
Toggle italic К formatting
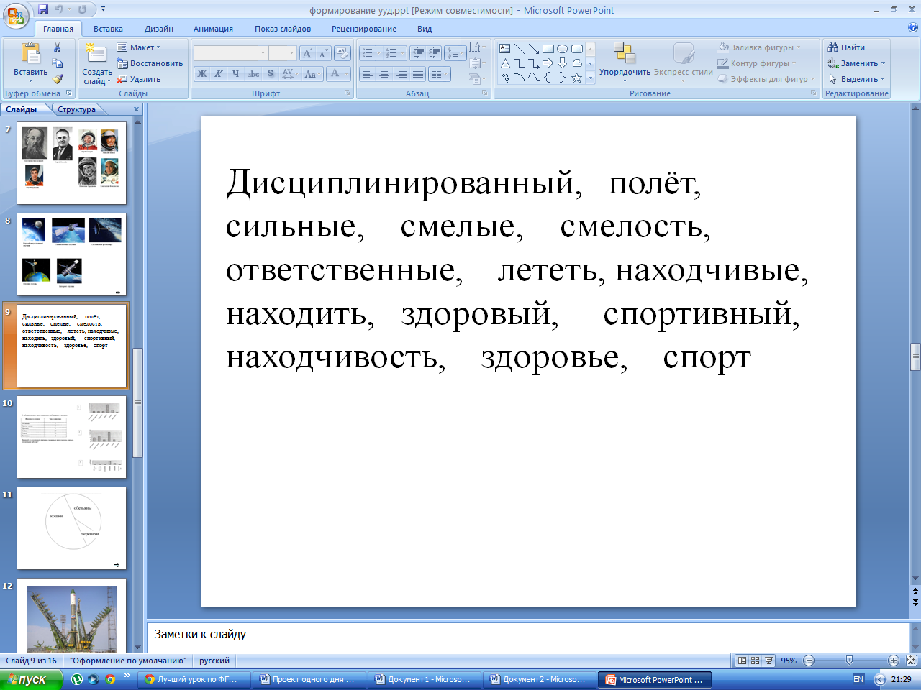coord(218,73)
